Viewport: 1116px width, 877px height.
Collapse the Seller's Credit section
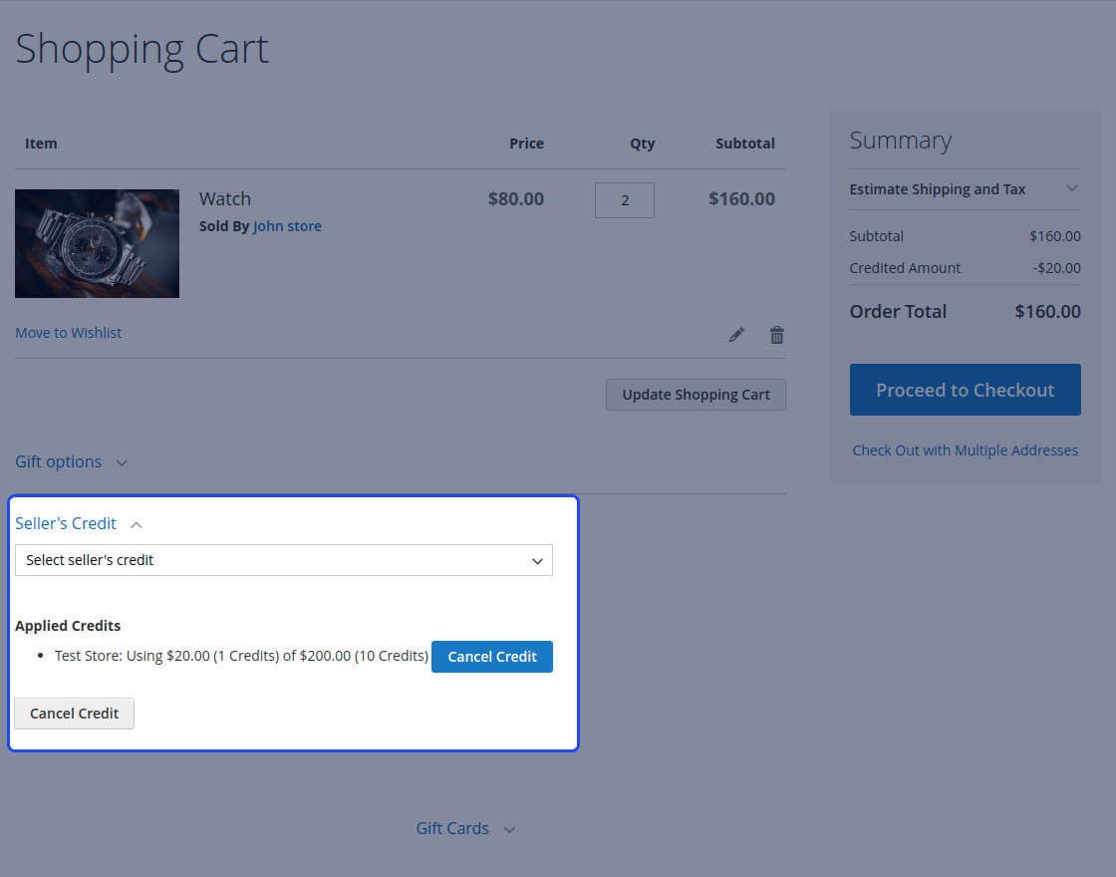79,523
